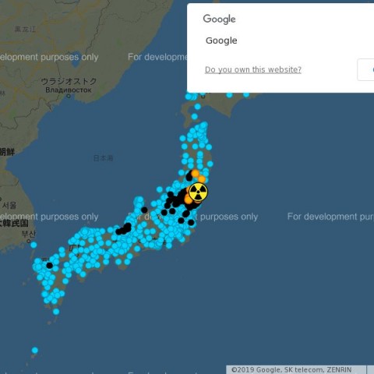Select the cyan marker beside Busan
This screenshot has width=374, height=374.
pos(34,245)
